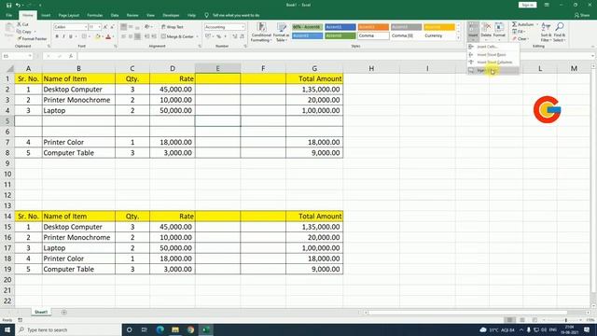Click the new sheet plus icon
The image size is (597, 336).
pos(64,313)
